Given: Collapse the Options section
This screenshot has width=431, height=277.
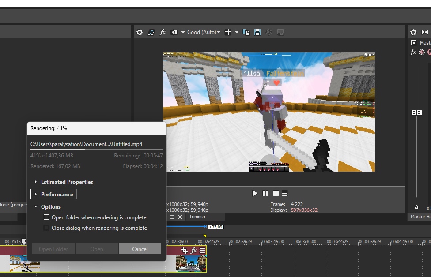Looking at the screenshot, I should click(36, 207).
